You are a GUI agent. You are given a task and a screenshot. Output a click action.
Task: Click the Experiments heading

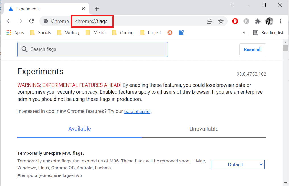tap(40, 71)
